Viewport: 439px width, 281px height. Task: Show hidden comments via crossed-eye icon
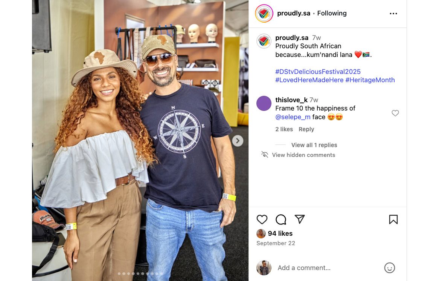265,155
